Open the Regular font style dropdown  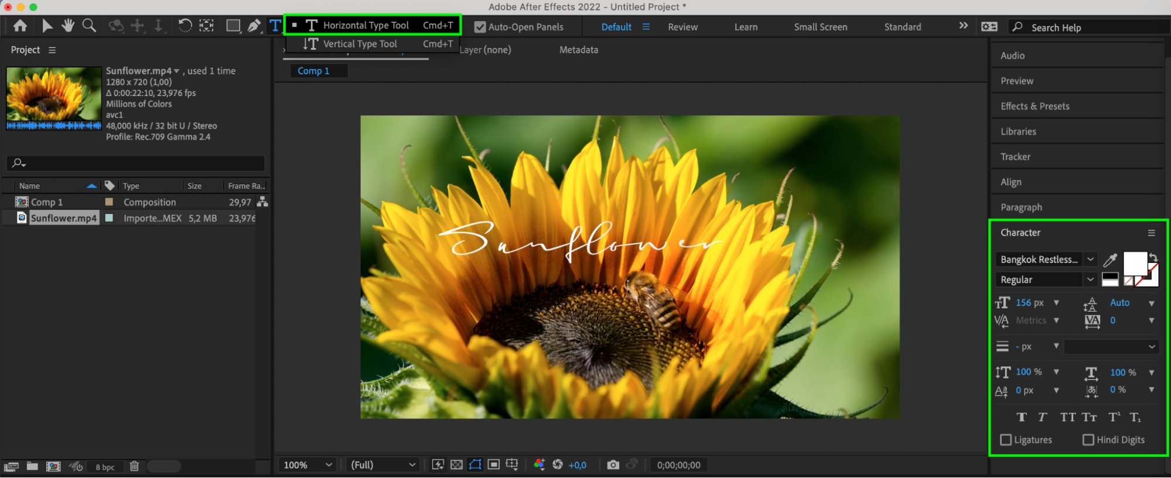(1090, 279)
